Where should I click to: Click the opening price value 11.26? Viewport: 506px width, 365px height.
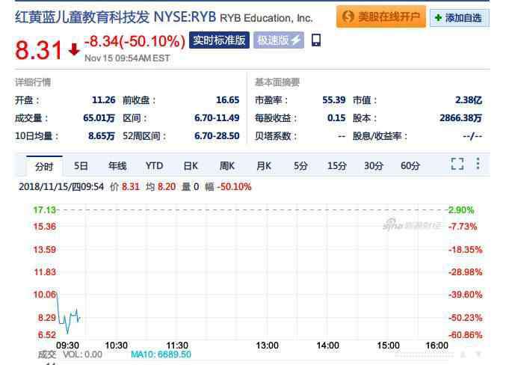[104, 100]
